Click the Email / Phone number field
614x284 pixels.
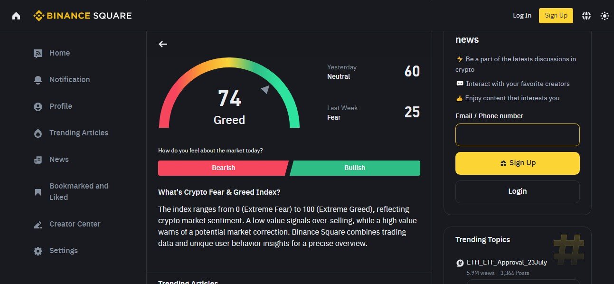[518, 135]
